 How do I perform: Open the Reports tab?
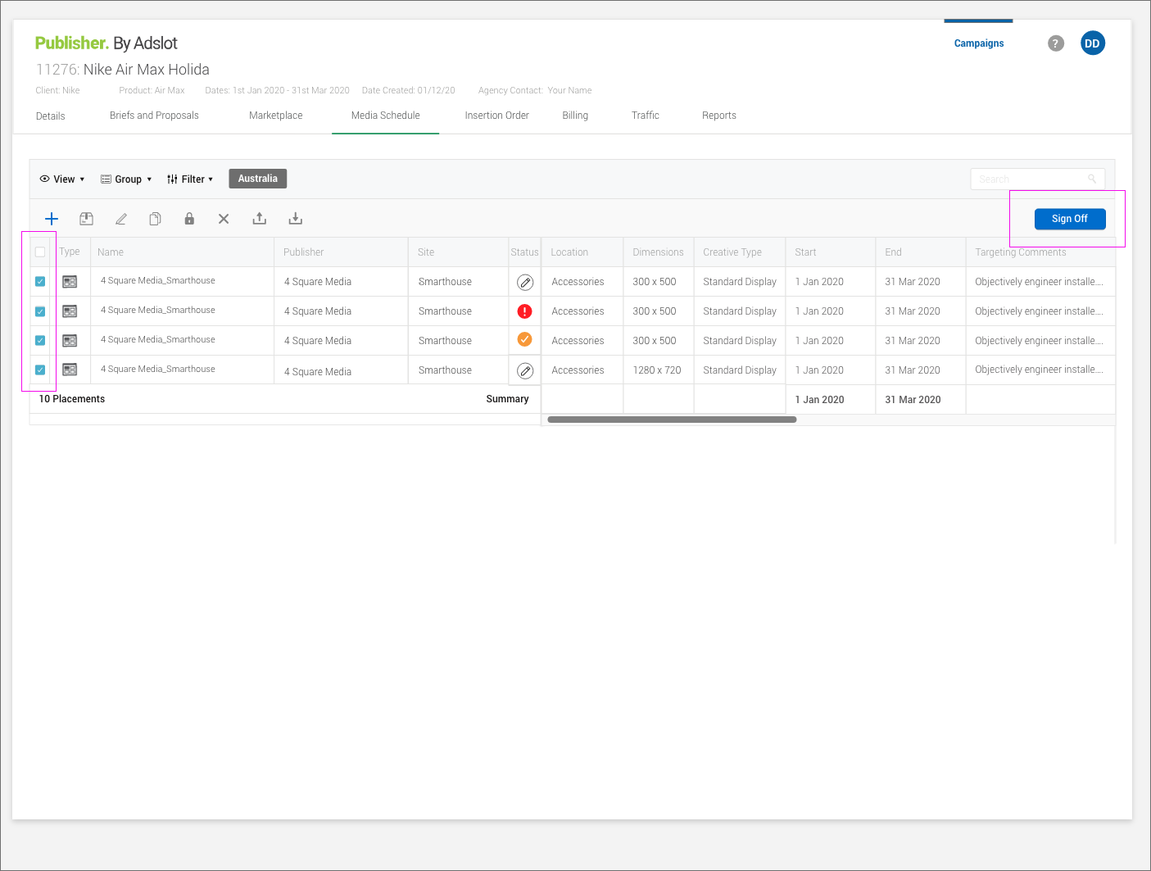coord(719,116)
